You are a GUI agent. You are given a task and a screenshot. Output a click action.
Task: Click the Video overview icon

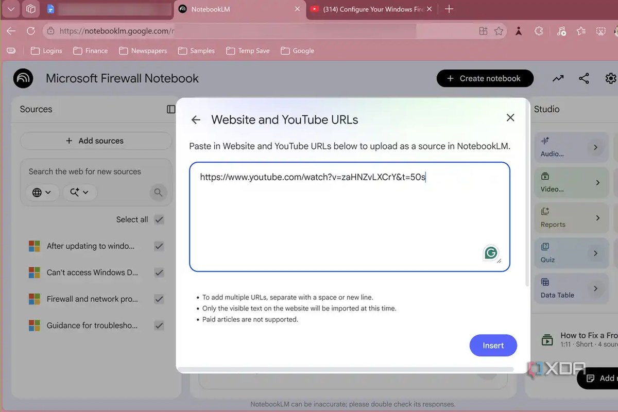pos(545,176)
